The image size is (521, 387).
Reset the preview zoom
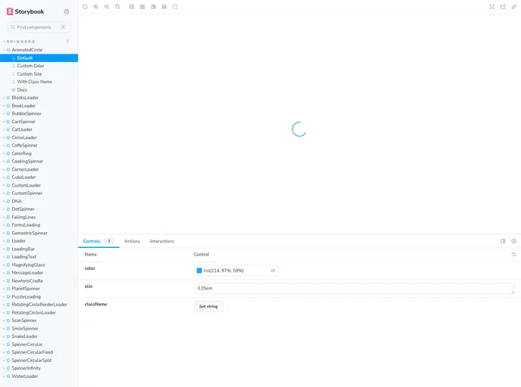[x=117, y=7]
